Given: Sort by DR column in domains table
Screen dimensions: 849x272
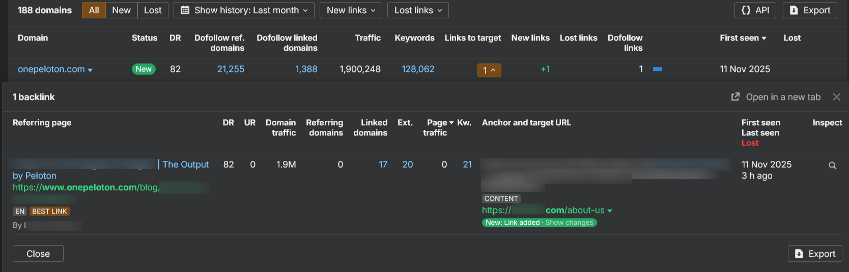Looking at the screenshot, I should tap(175, 38).
